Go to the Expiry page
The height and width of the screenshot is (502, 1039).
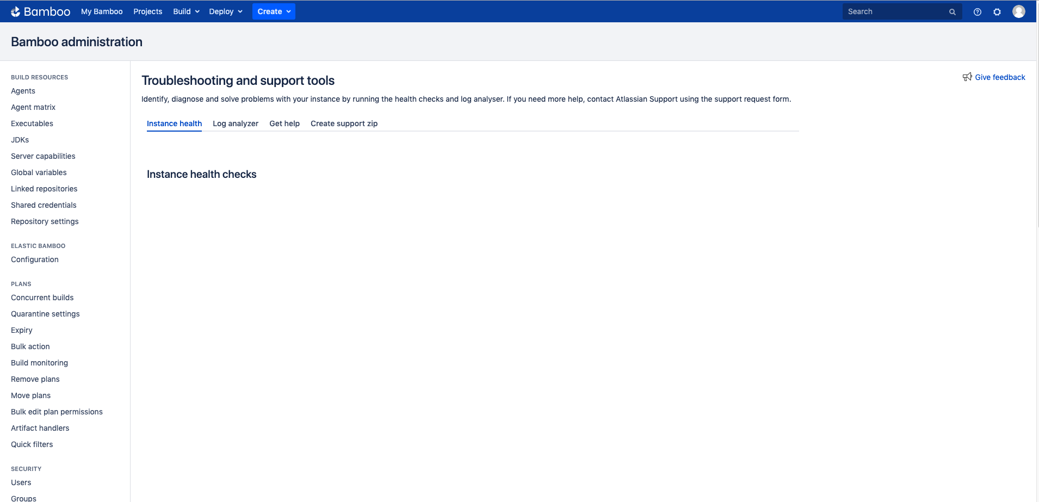[x=22, y=330]
